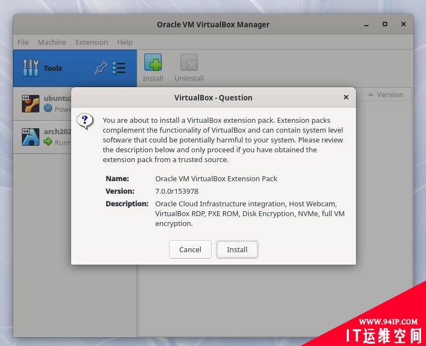Click the Description label in dialog

pos(127,204)
